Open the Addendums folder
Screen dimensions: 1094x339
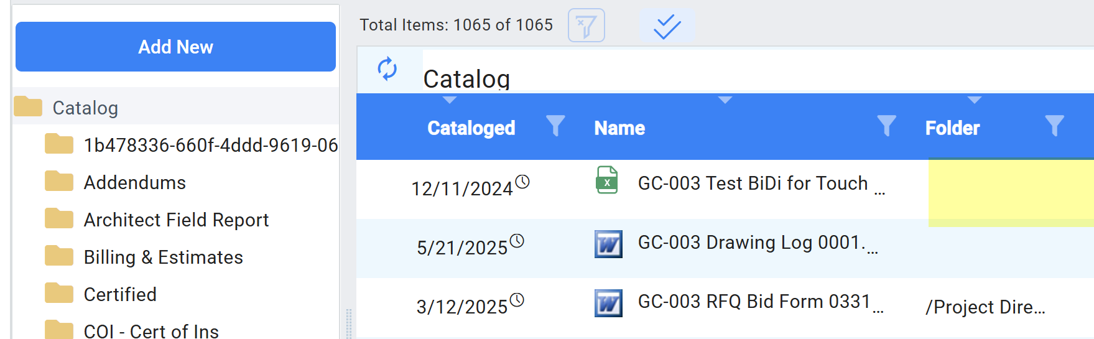(134, 182)
